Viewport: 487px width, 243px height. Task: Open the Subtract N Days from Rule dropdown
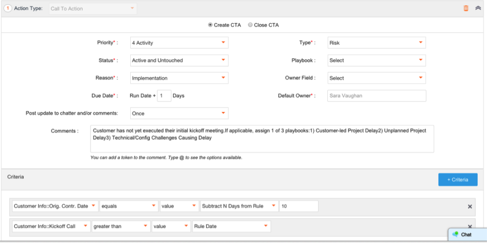pos(239,206)
